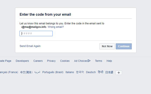Open the Developers footer link
The width and height of the screenshot is (151, 94).
tap(22, 61)
